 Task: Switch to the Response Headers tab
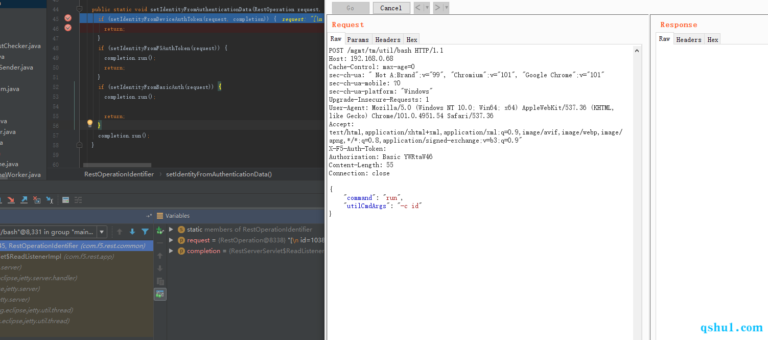coord(689,39)
